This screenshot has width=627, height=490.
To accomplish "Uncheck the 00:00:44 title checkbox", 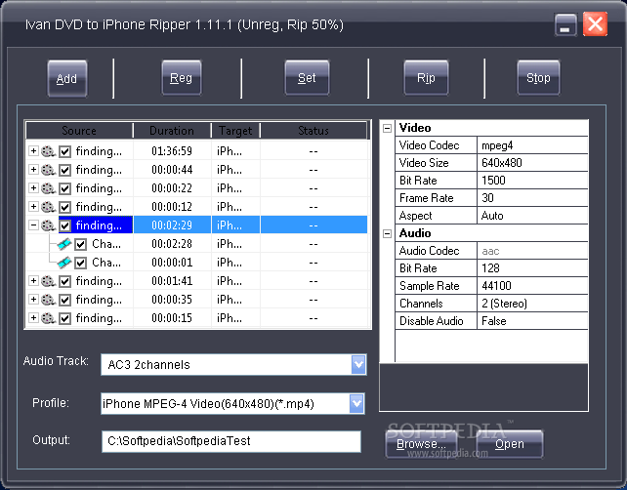I will click(64, 170).
